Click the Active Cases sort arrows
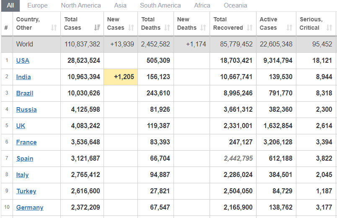Viewport: 337px width, 218px height. point(289,28)
